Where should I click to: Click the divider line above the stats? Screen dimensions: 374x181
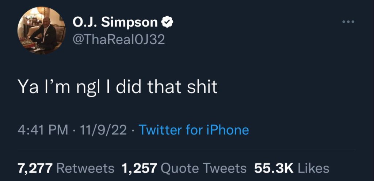(186, 150)
